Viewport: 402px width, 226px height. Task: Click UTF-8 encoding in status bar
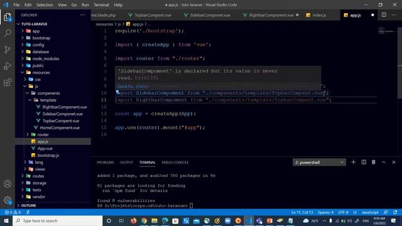coord(343,212)
